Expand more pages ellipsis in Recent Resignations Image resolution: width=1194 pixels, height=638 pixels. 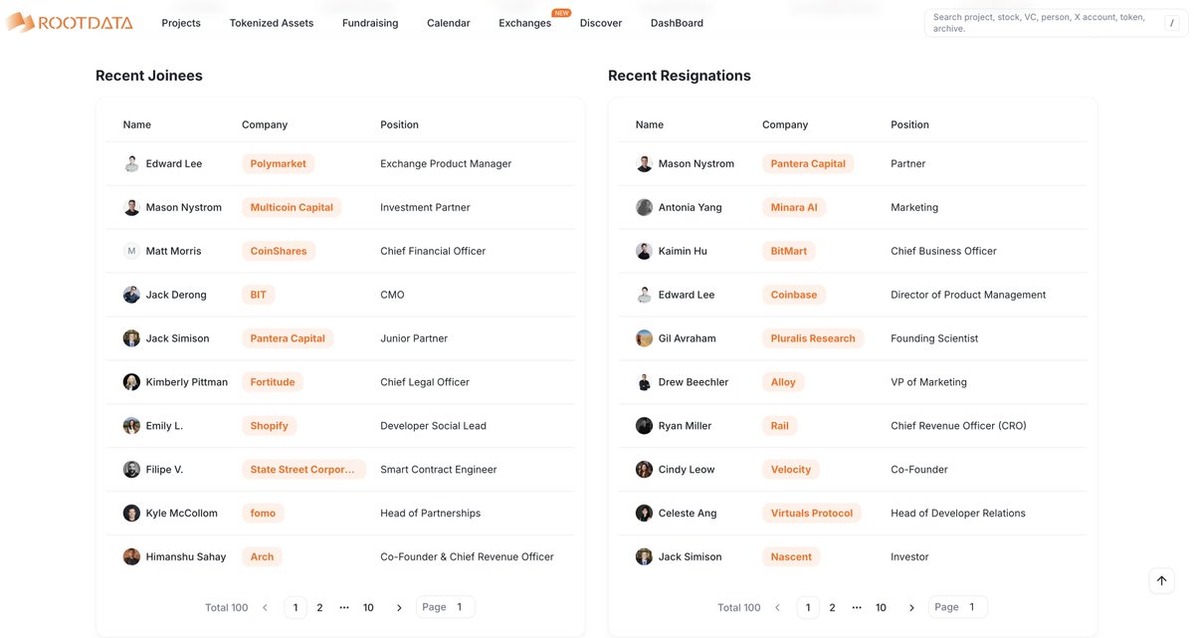[x=857, y=608]
